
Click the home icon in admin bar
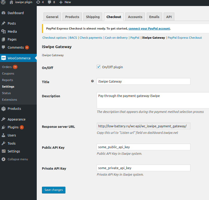pos(11,2)
